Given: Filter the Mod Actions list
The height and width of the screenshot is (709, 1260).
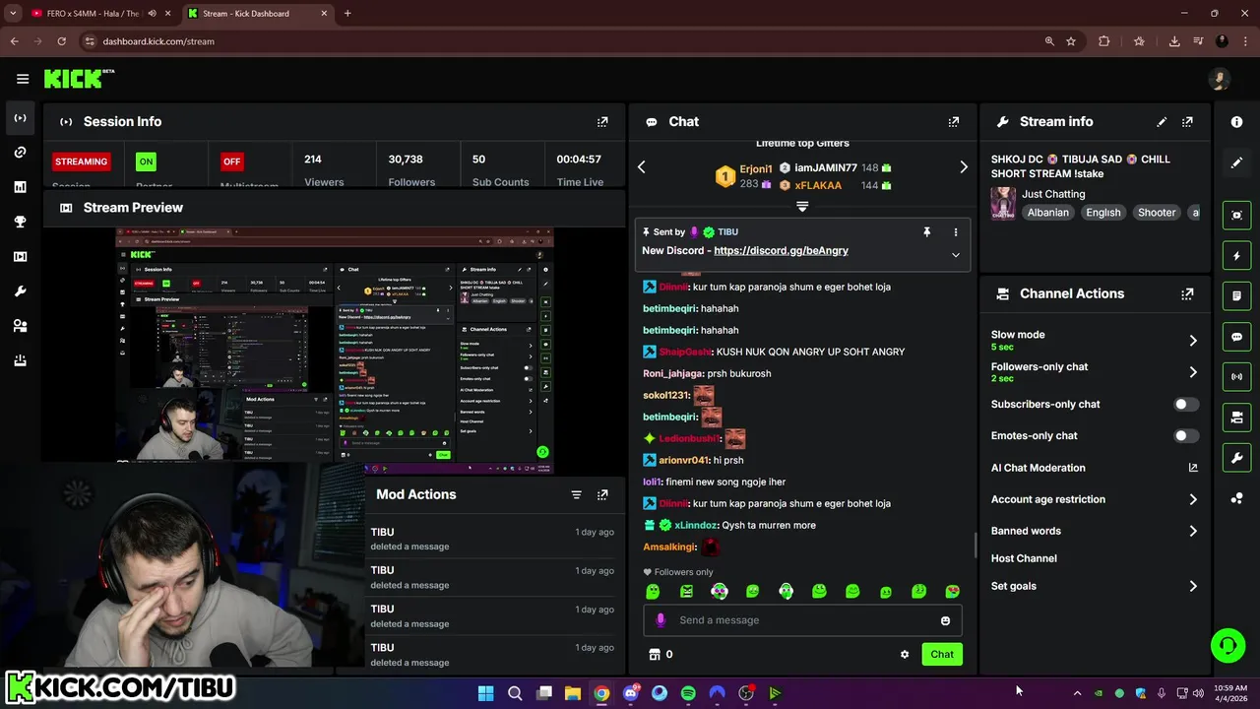Looking at the screenshot, I should [x=577, y=494].
